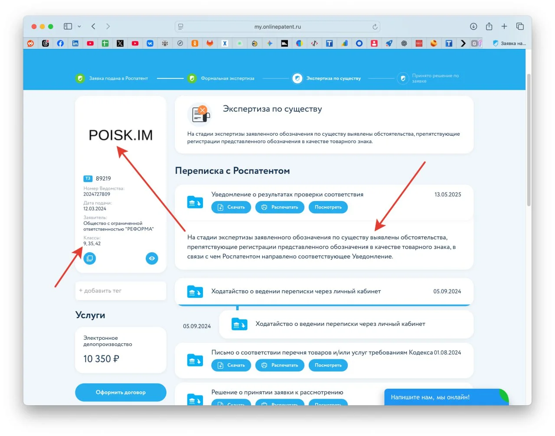Click Распечатать for Письмо о соответствии
This screenshot has width=555, height=436.
click(x=280, y=365)
